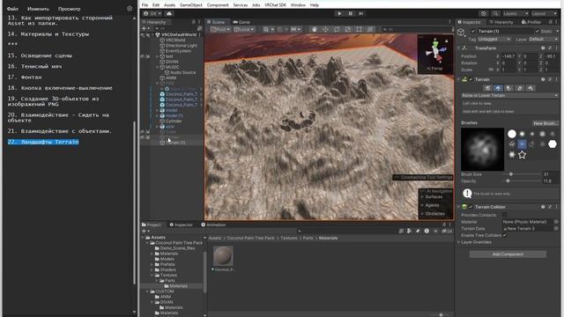Viewport: 564px width, 317px height.
Task: Open the Layout dropdown in top toolbar
Action: coord(544,14)
